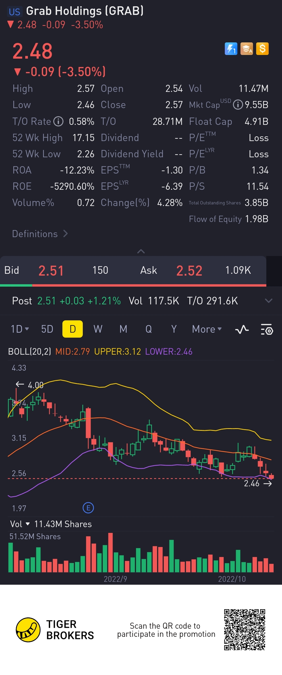This screenshot has height=675, width=282.
Task: Tap the 52 Wk High value 17.15
Action: [83, 138]
